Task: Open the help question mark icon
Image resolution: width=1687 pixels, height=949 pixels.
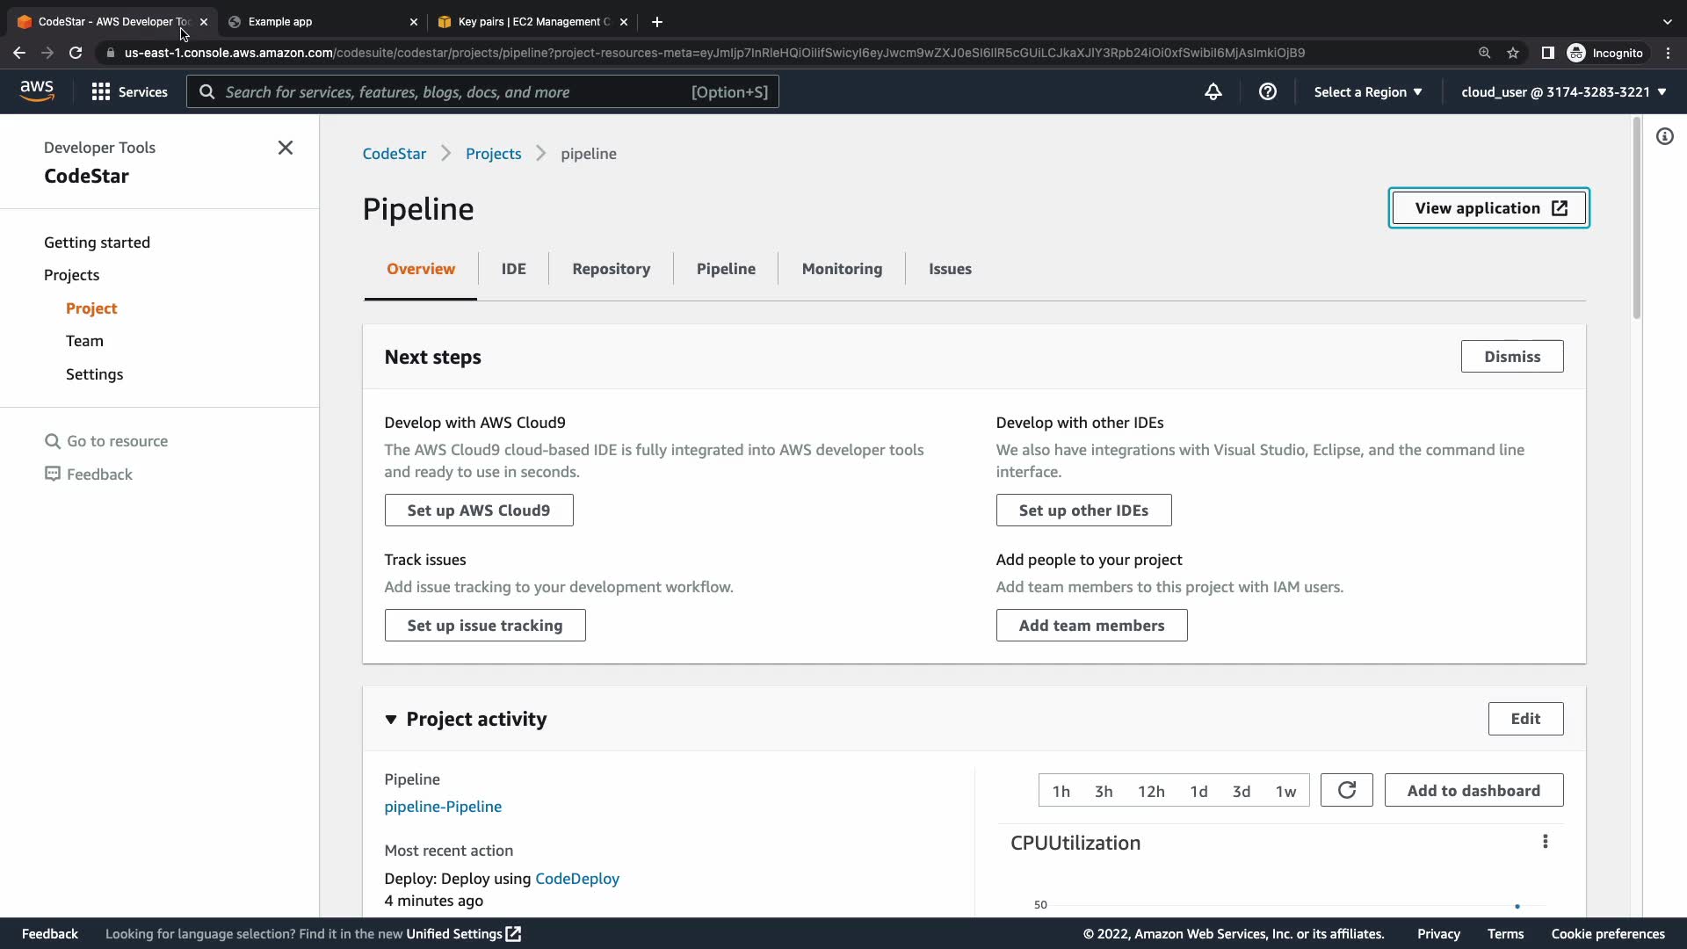Action: point(1267,91)
